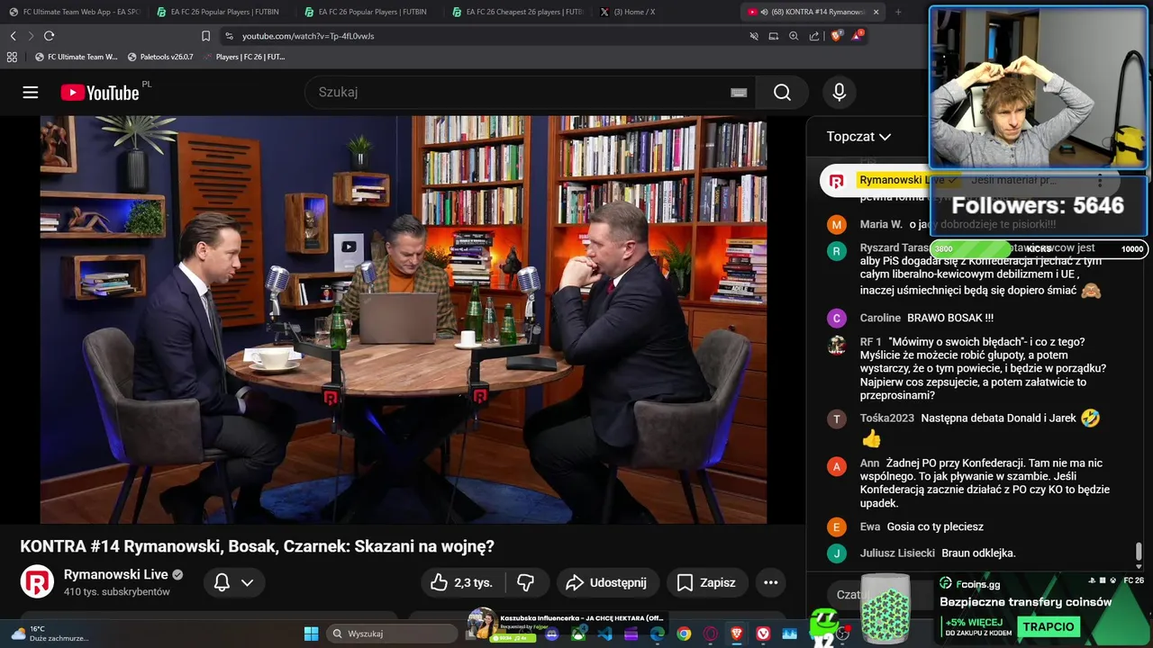Viewport: 1153px width, 648px height.
Task: Toggle the notification bell for Rymanowski Live
Action: coord(222,582)
